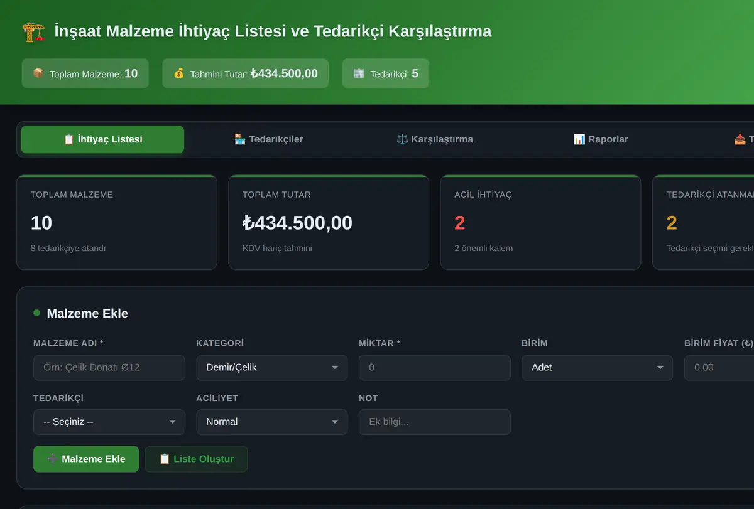Click the clipboard icon on İhtiyaç Listesi tab
754x509 pixels.
point(69,139)
